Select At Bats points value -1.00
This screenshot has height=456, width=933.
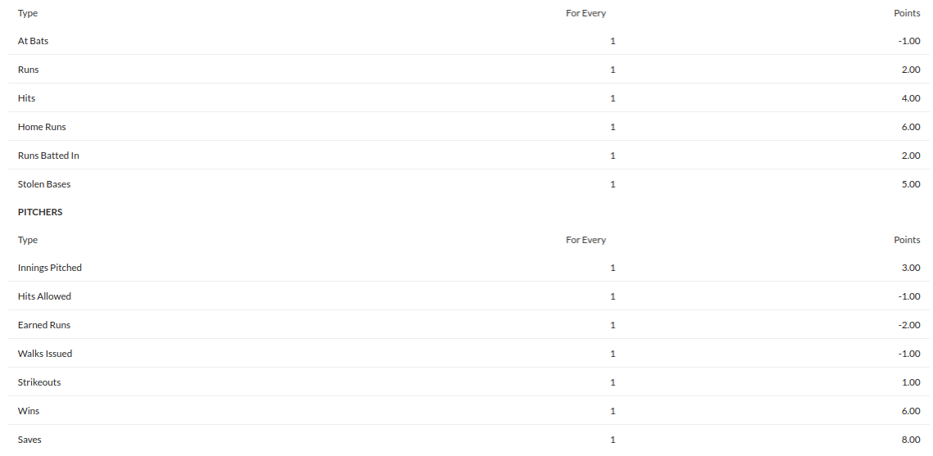coord(909,41)
